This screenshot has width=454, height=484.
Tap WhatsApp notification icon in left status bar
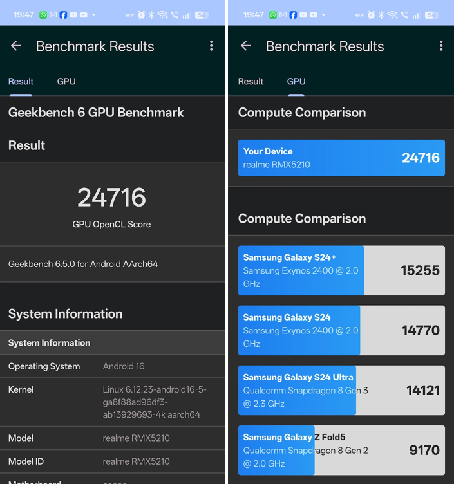coord(43,15)
